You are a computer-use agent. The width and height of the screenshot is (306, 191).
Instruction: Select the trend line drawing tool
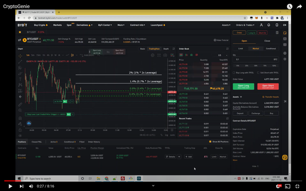pyautogui.click(x=20, y=62)
